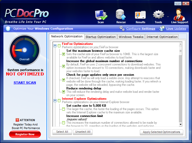Screen dimensions: 192x143
Task: Click the Home icon in blue bar
Action: tap(8, 29)
